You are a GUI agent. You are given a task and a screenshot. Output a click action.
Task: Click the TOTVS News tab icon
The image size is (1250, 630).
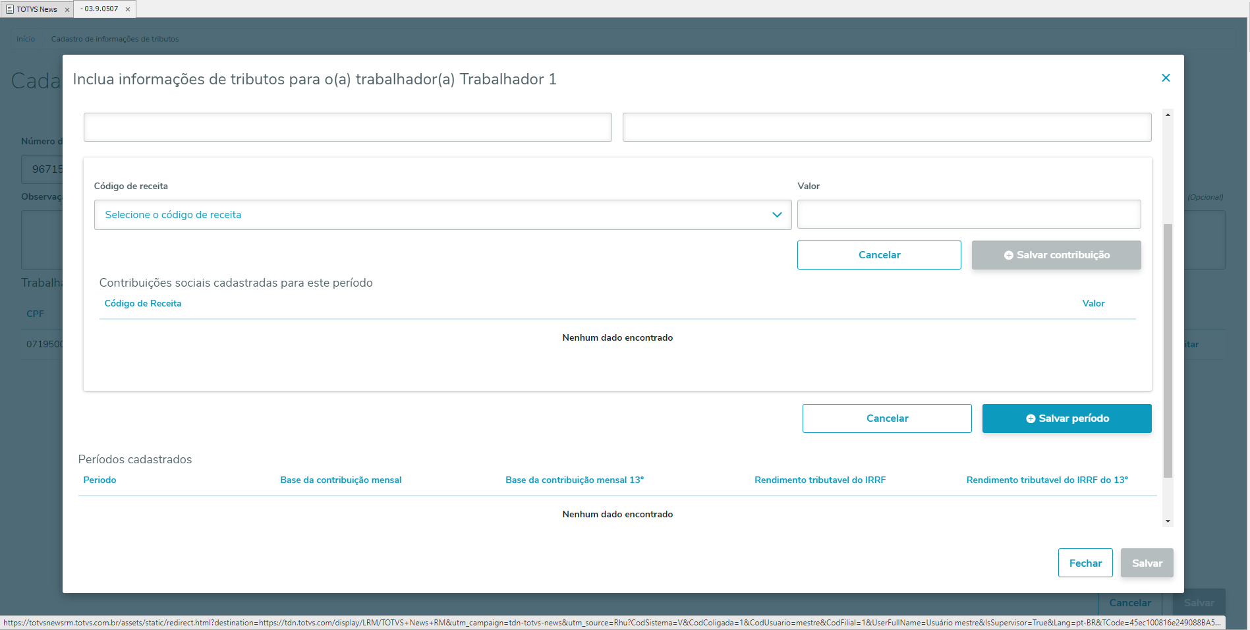point(10,9)
